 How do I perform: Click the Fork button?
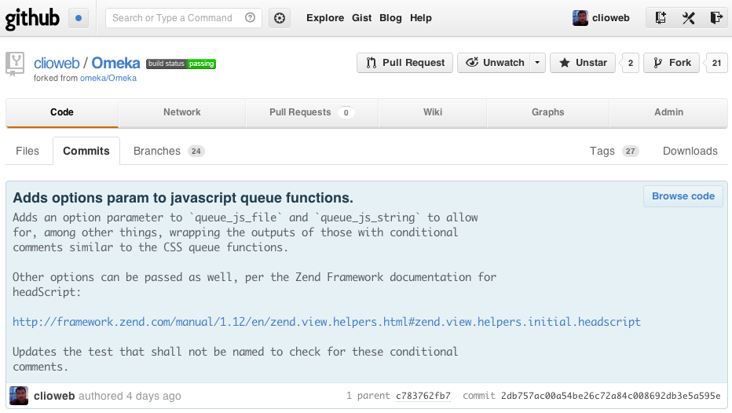tap(672, 63)
